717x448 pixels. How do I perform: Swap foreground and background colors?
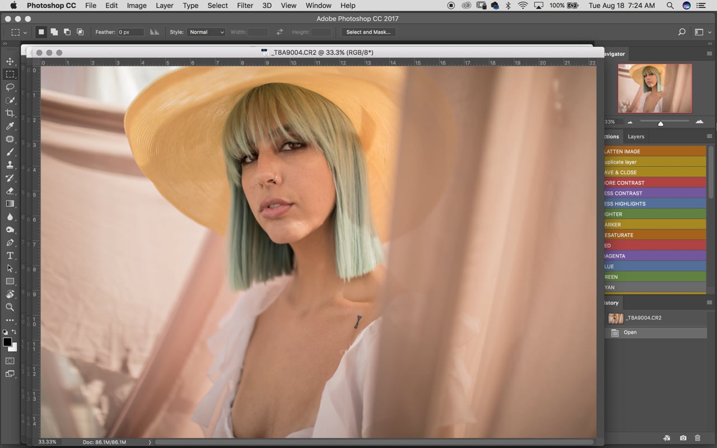pos(14,332)
